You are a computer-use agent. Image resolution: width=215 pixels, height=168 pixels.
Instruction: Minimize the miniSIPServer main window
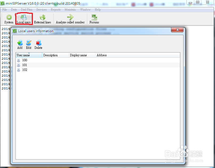tap(190, 2)
